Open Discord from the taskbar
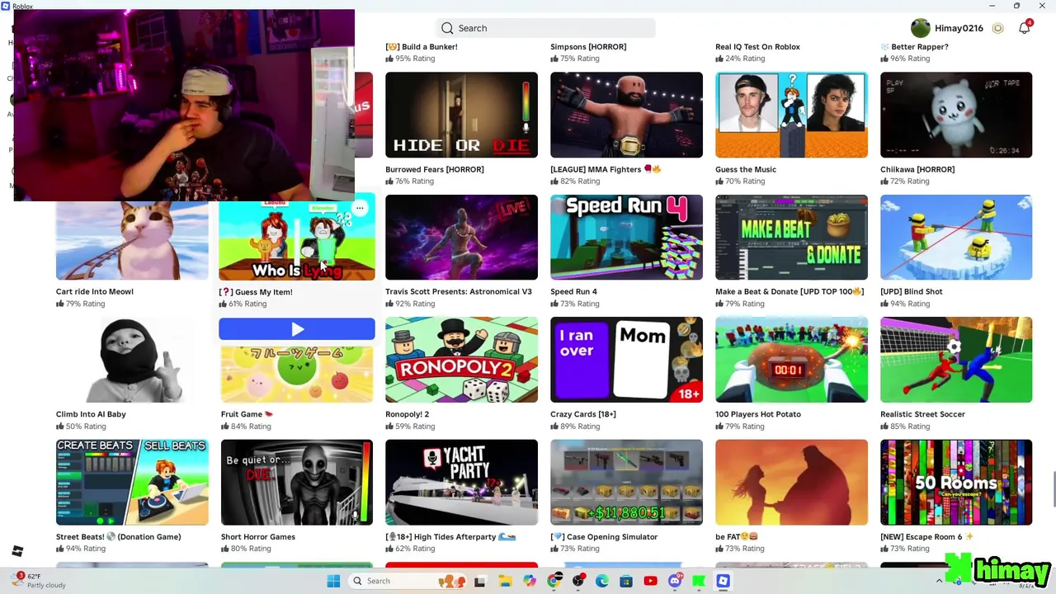1056x594 pixels. [675, 581]
